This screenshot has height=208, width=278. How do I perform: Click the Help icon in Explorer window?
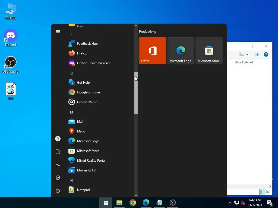(266, 54)
